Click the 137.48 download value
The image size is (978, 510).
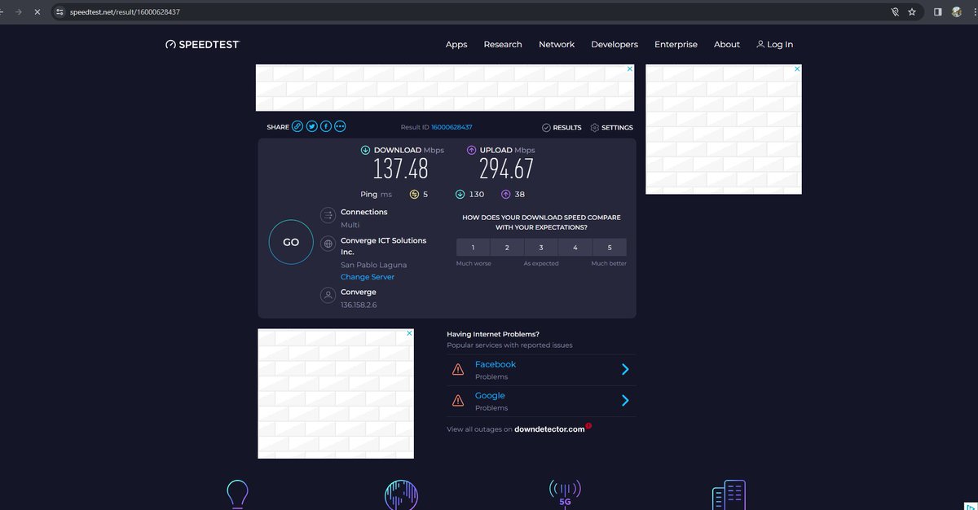coord(400,169)
